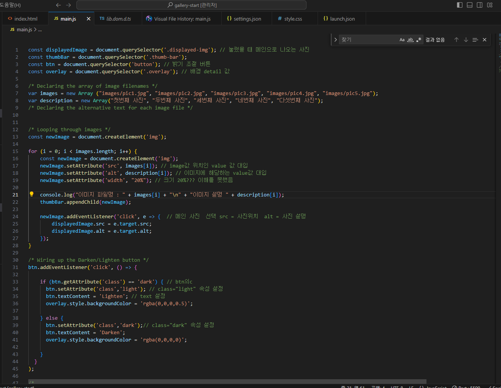Toggle match case in find widget

click(x=402, y=40)
